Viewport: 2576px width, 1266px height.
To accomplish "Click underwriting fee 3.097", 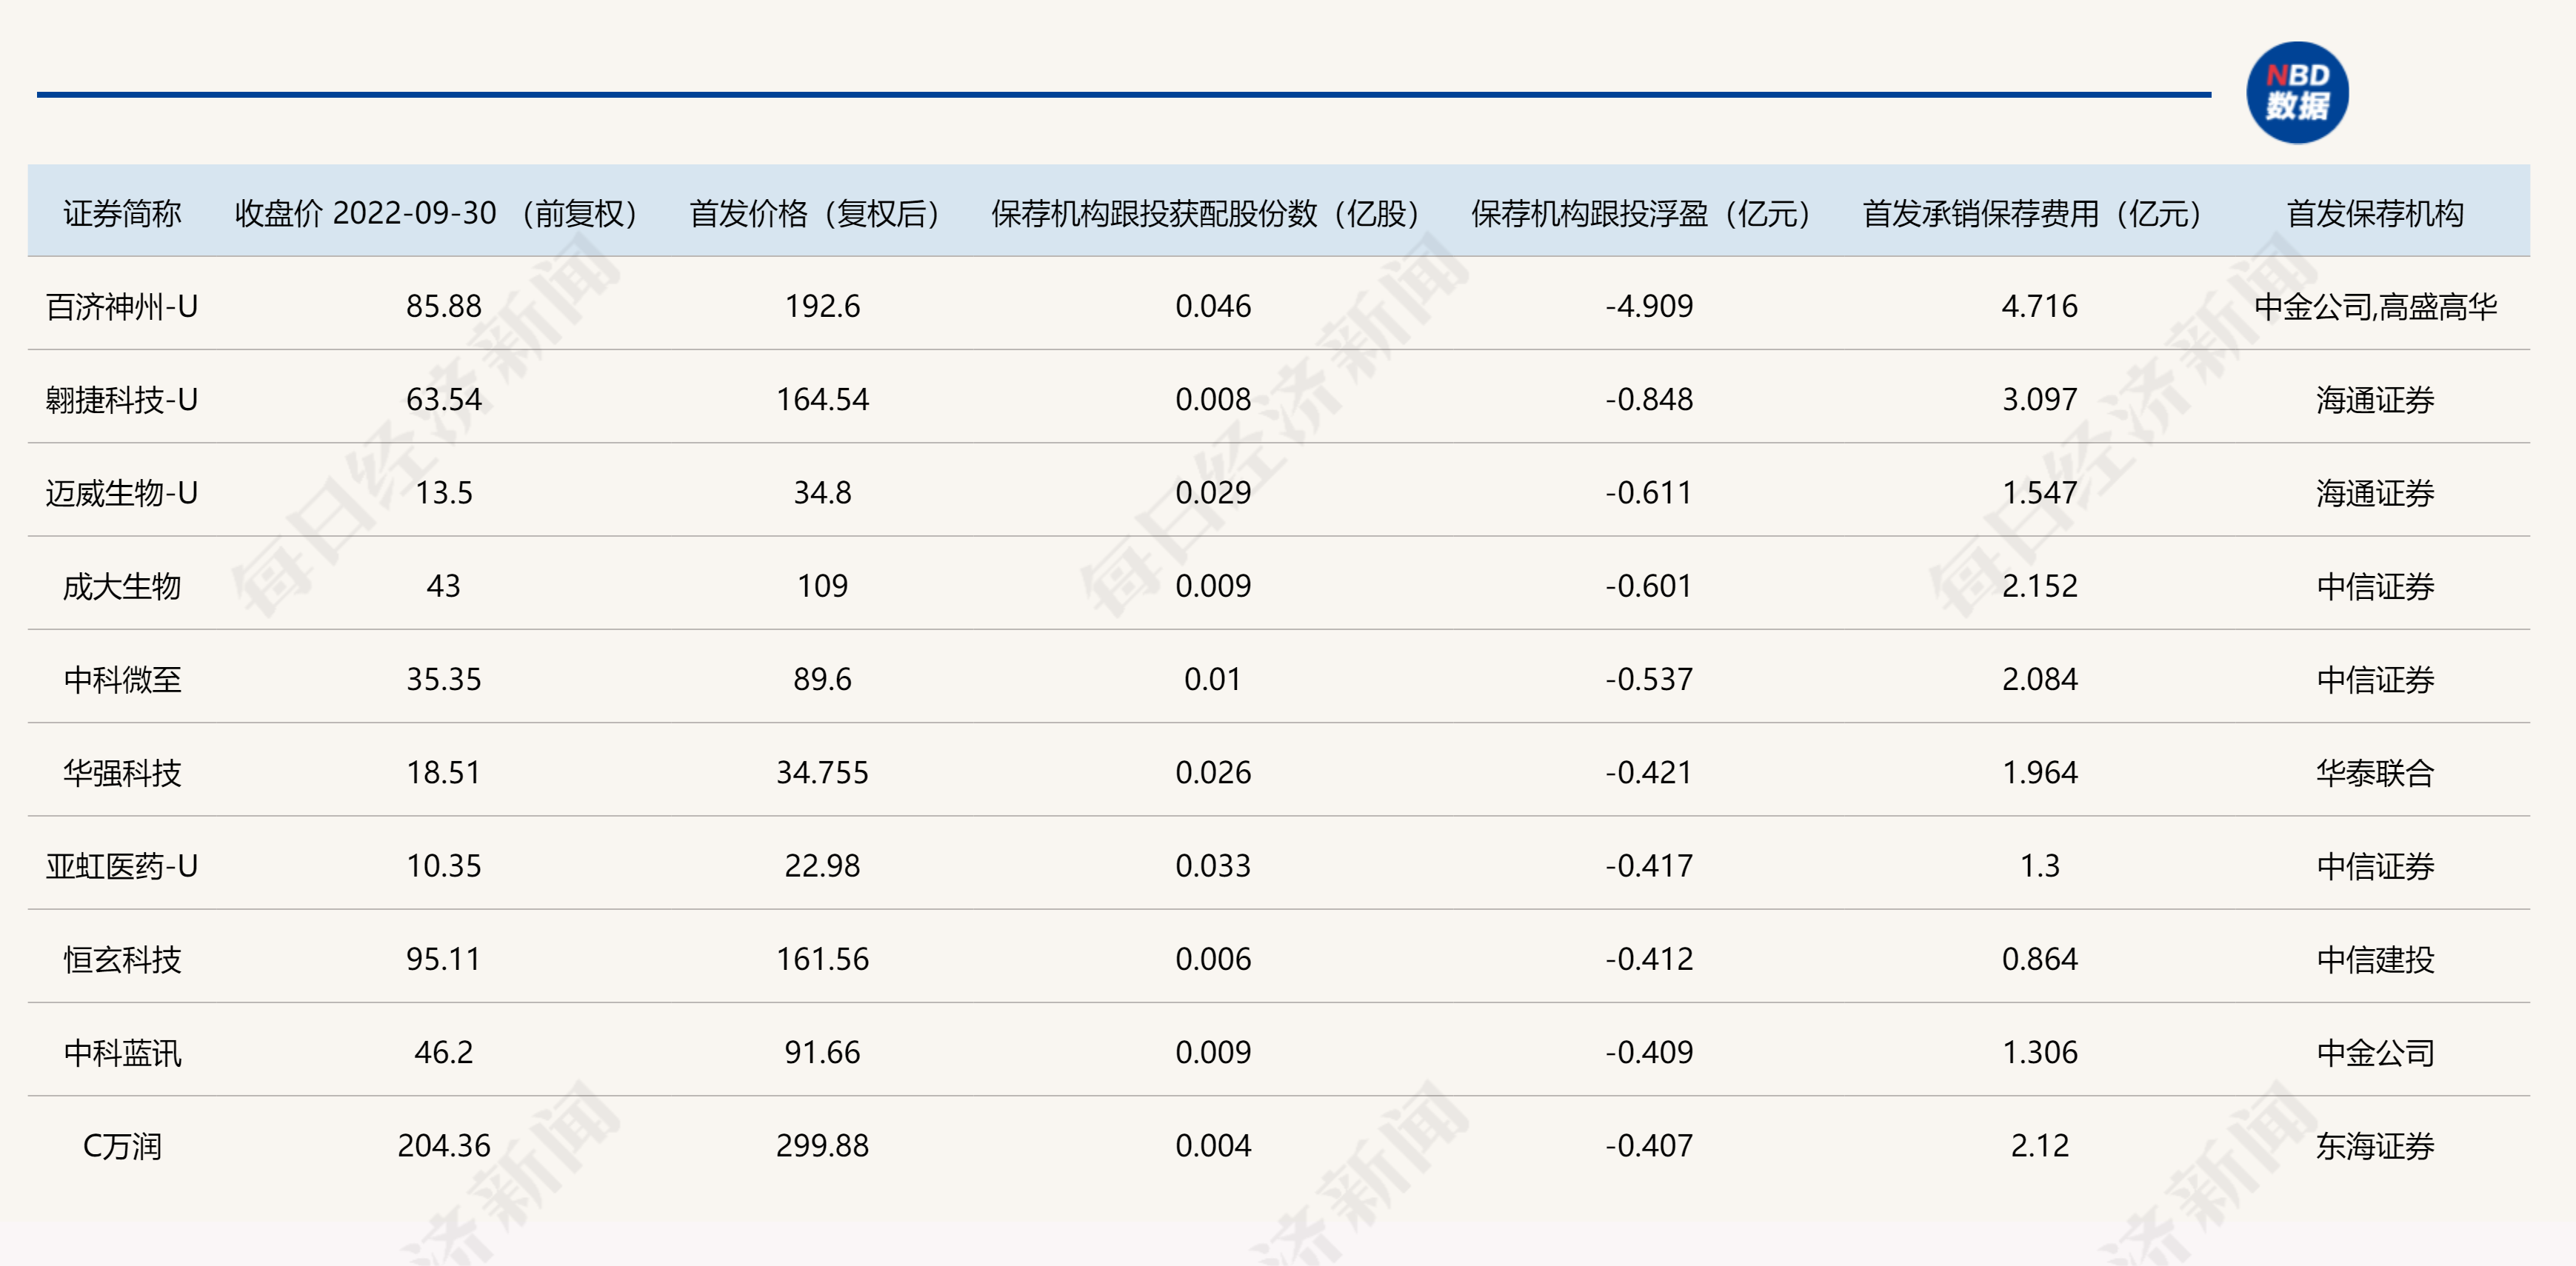I will coord(2040,400).
